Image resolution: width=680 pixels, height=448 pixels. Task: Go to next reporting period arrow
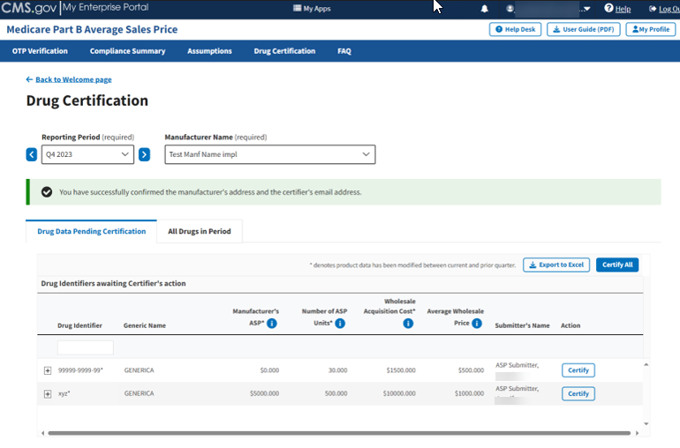144,154
